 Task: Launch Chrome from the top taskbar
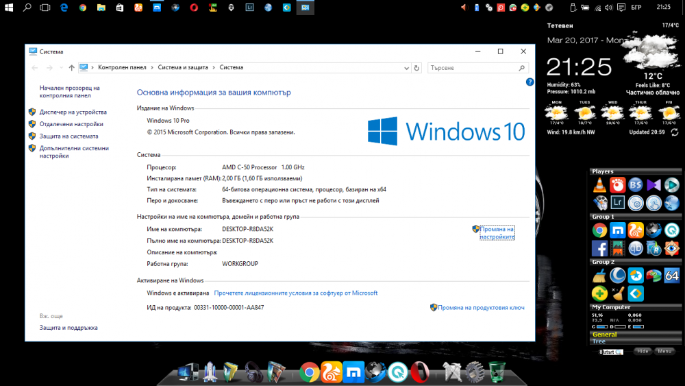tap(83, 8)
